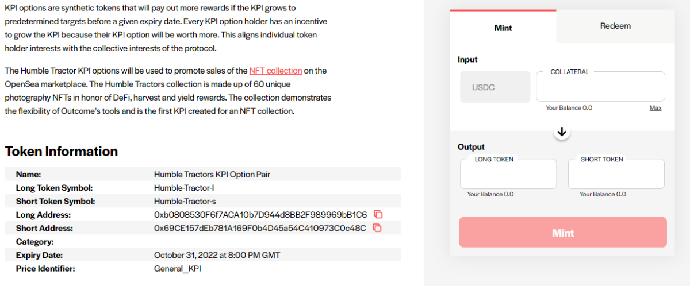Copy the Short Address to clipboard
690x286 pixels.
pyautogui.click(x=377, y=227)
